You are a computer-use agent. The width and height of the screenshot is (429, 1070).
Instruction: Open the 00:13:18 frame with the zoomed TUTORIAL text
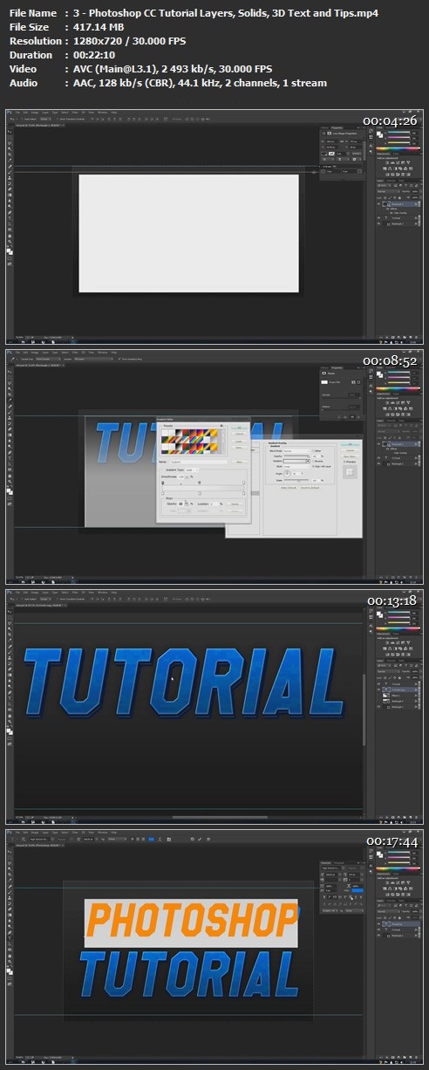(214, 706)
